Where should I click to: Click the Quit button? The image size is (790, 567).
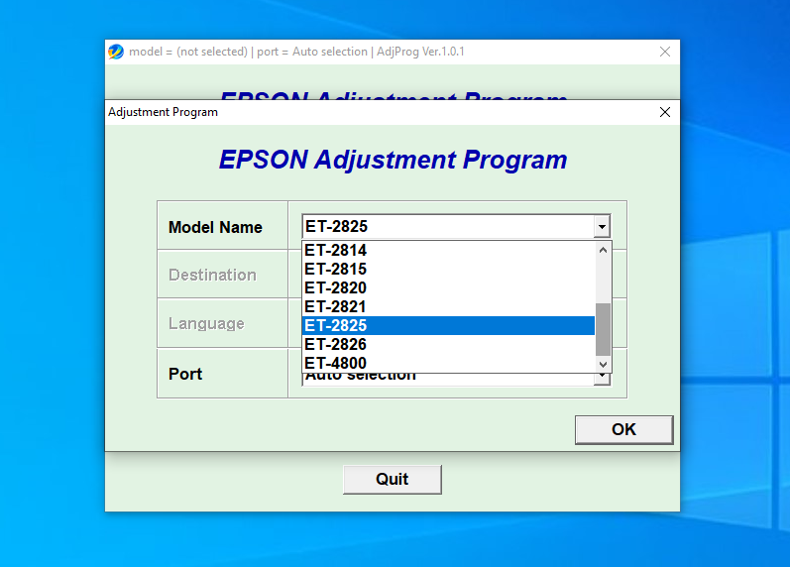click(392, 479)
